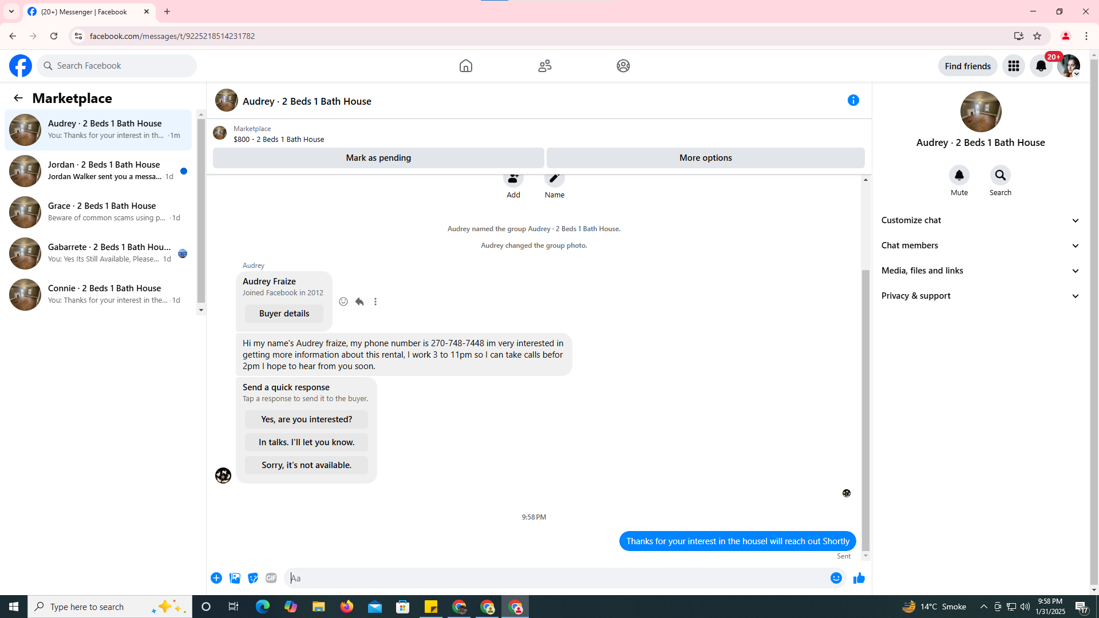Click the address bar URL
Screen dimensions: 1099x618
172,36
